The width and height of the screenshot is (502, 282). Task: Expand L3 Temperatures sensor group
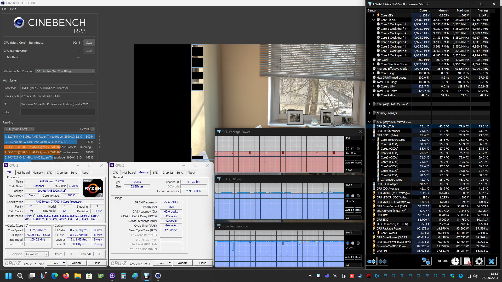click(374, 180)
